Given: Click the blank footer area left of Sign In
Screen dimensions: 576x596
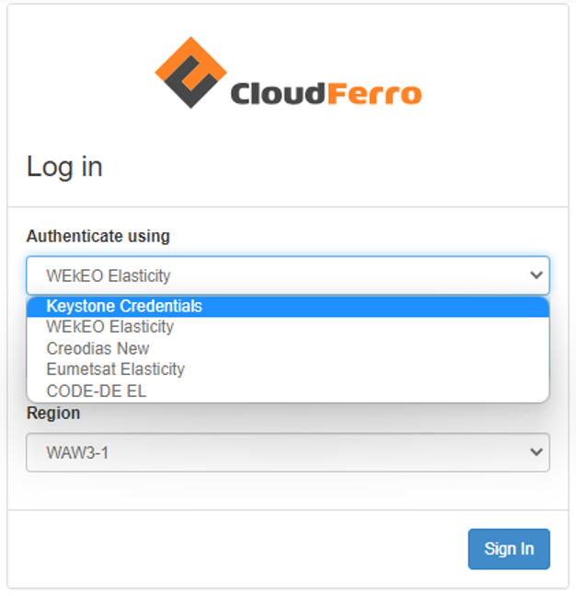Looking at the screenshot, I should [230, 548].
